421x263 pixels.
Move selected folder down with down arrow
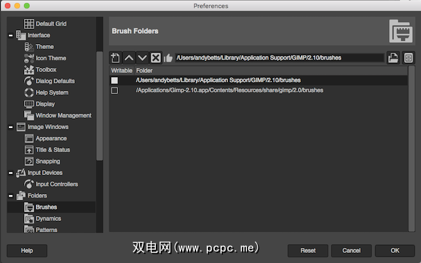click(x=142, y=58)
